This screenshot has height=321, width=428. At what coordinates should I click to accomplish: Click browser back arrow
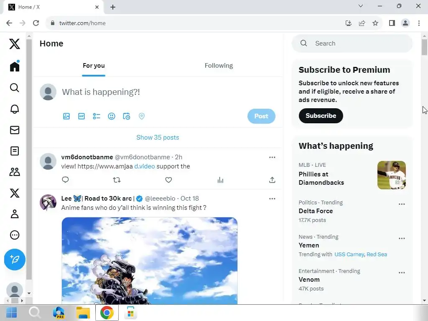point(9,23)
